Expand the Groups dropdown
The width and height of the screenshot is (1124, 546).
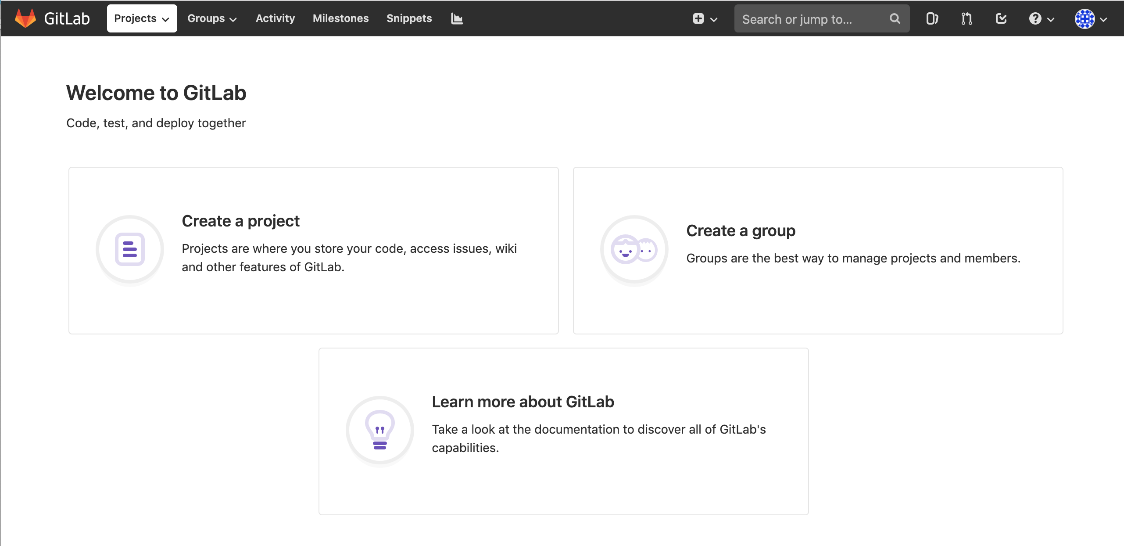212,18
